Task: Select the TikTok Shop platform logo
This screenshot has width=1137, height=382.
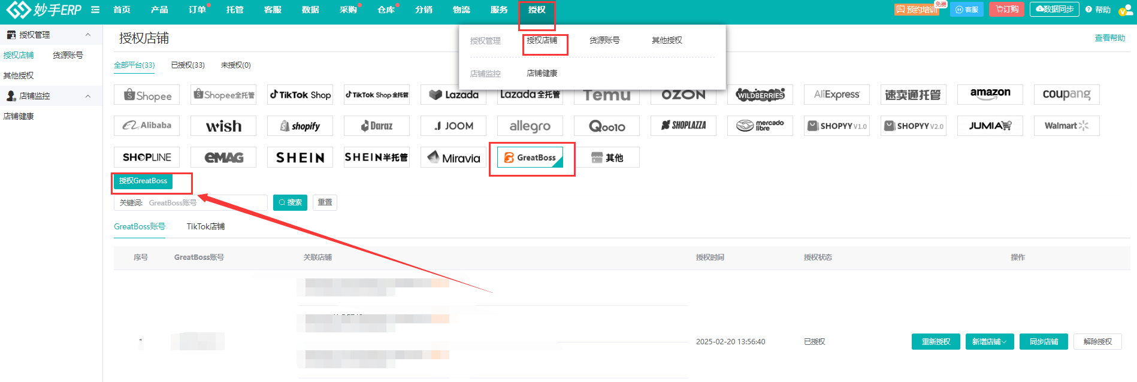Action: point(300,95)
